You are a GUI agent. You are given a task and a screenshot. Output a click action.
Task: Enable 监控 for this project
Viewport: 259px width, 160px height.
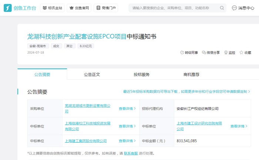(226, 52)
